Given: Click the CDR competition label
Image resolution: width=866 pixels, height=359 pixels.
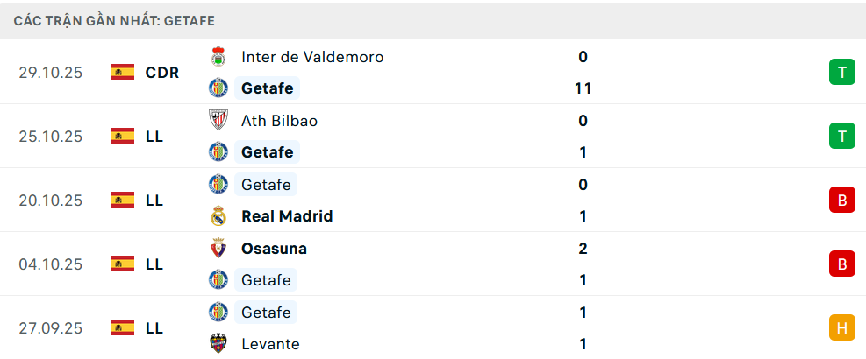Looking at the screenshot, I should [x=162, y=73].
